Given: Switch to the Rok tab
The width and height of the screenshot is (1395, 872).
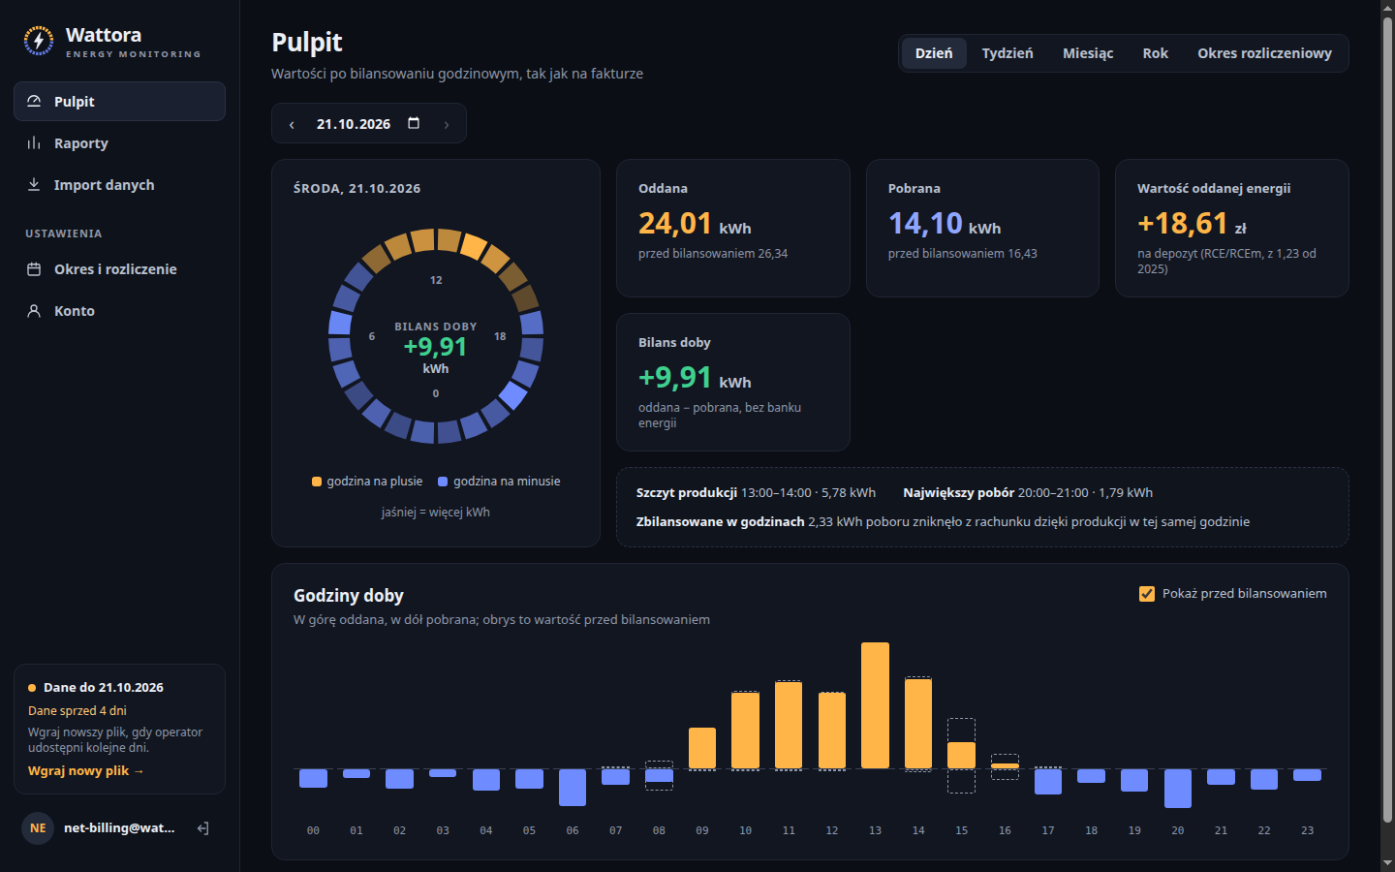Looking at the screenshot, I should [x=1155, y=53].
